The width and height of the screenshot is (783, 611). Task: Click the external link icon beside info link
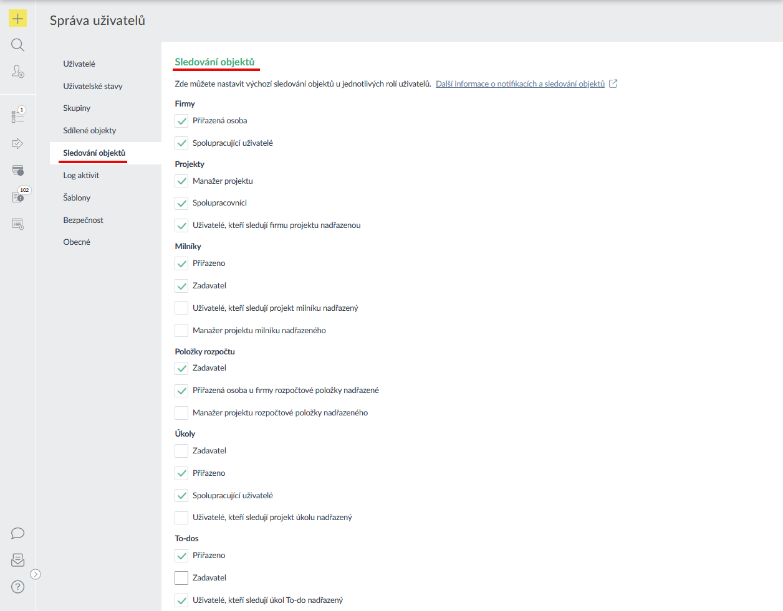click(613, 83)
